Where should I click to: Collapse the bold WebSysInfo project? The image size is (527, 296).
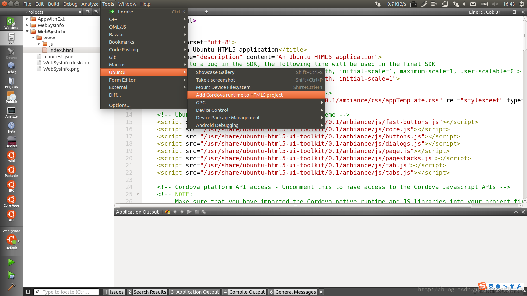[27, 32]
